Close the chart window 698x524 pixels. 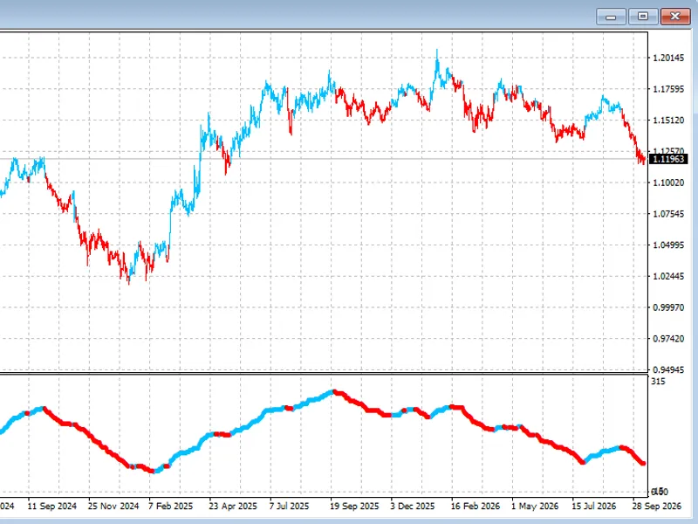[675, 17]
